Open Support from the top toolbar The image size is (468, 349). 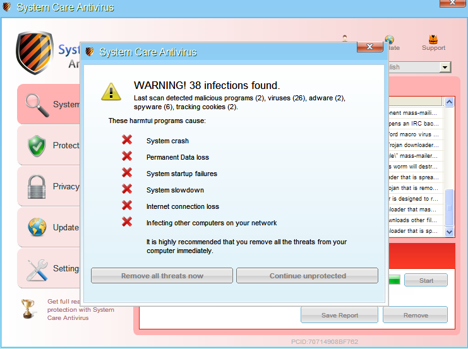click(433, 43)
